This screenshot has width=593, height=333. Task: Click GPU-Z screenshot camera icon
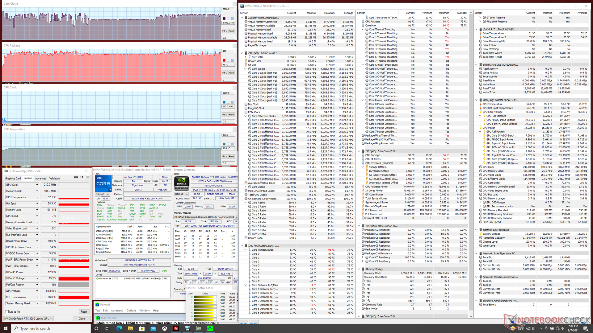point(76,177)
